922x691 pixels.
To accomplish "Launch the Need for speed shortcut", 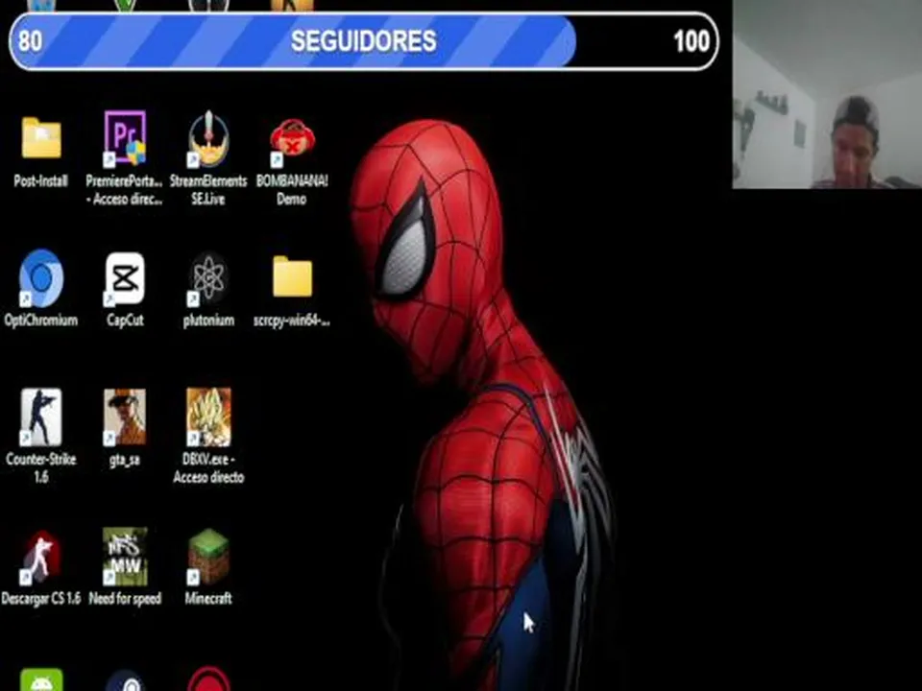I will click(125, 557).
